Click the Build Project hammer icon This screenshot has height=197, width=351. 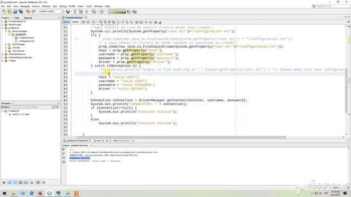point(75,11)
